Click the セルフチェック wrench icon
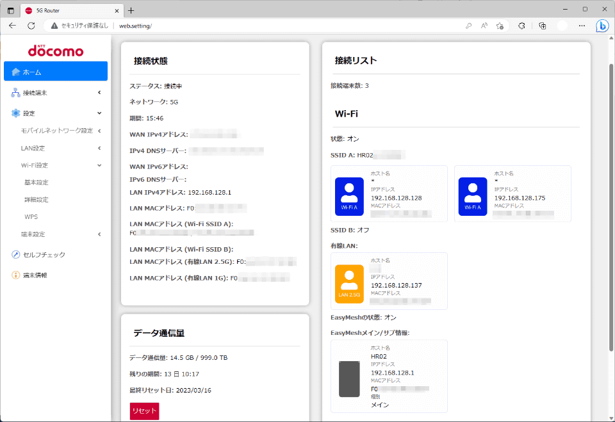Image resolution: width=615 pixels, height=422 pixels. [15, 254]
